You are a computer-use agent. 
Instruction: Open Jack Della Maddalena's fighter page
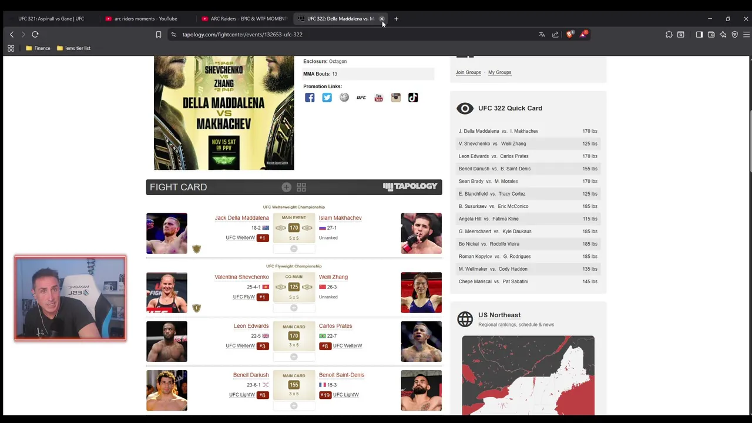point(241,218)
